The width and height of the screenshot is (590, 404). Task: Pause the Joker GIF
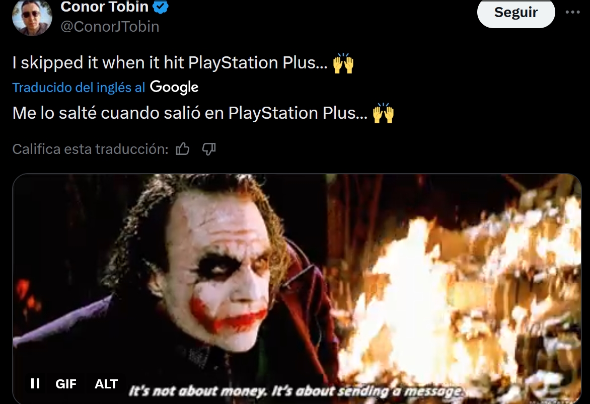click(35, 383)
